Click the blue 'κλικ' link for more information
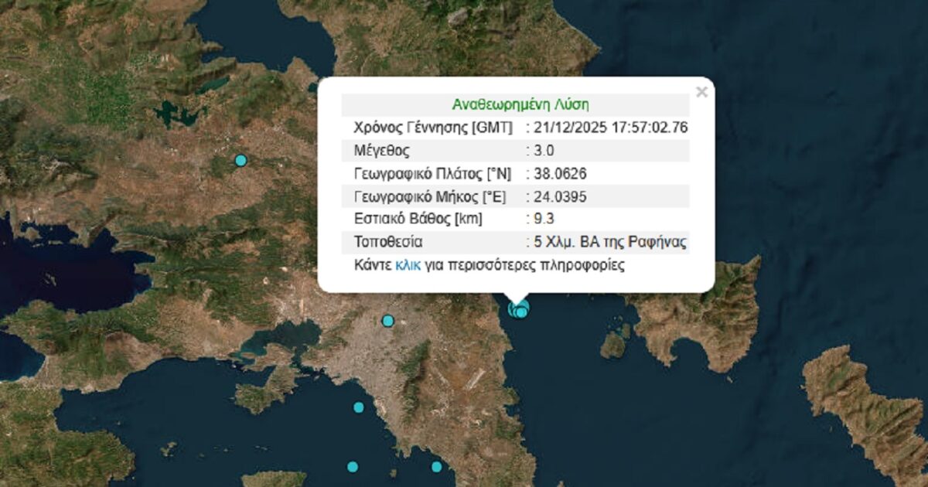Screen dimensions: 928x487 tap(408, 265)
